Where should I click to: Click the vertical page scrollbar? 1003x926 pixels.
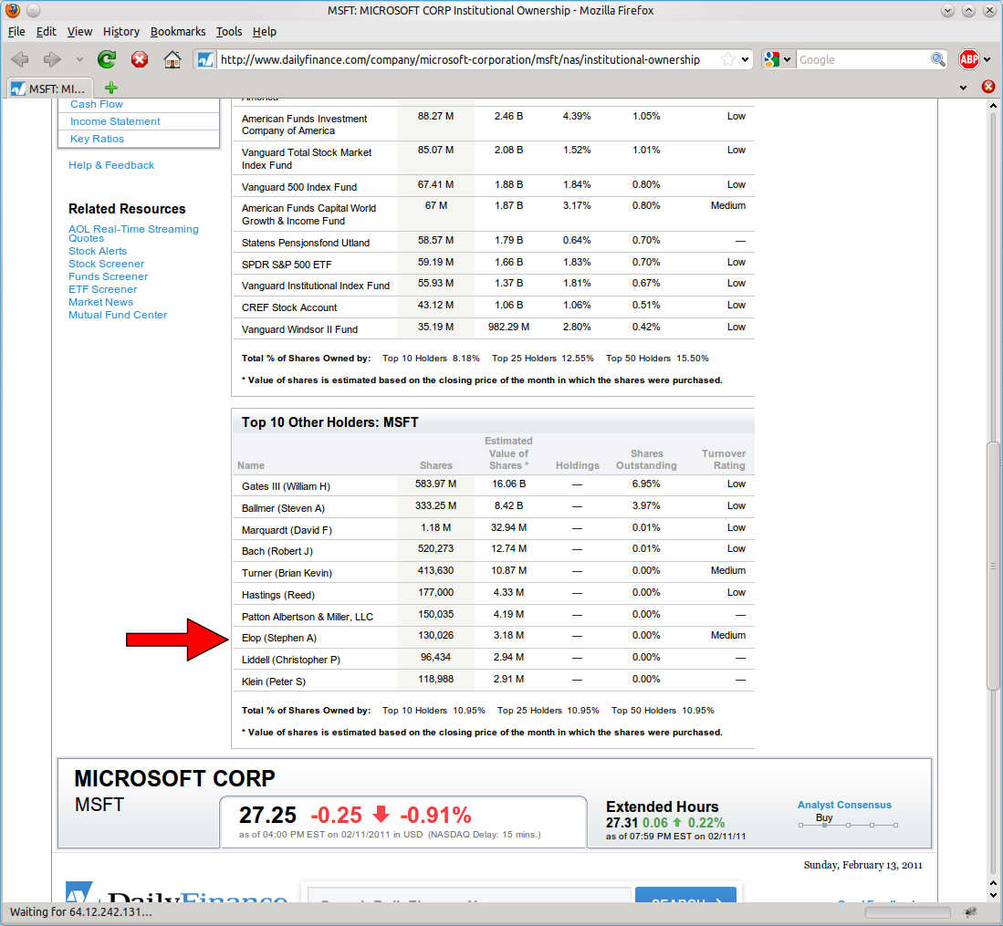click(994, 566)
